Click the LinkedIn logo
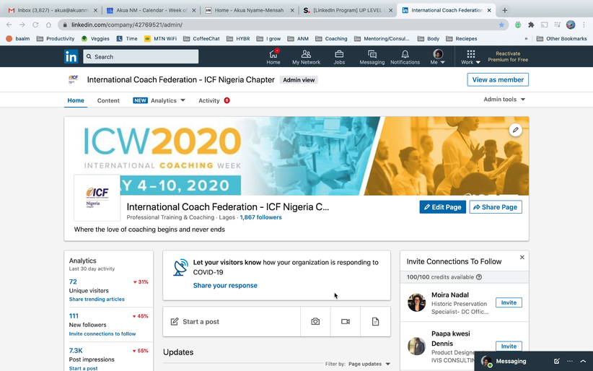Screen dimensions: 593x371 pyautogui.click(x=71, y=56)
